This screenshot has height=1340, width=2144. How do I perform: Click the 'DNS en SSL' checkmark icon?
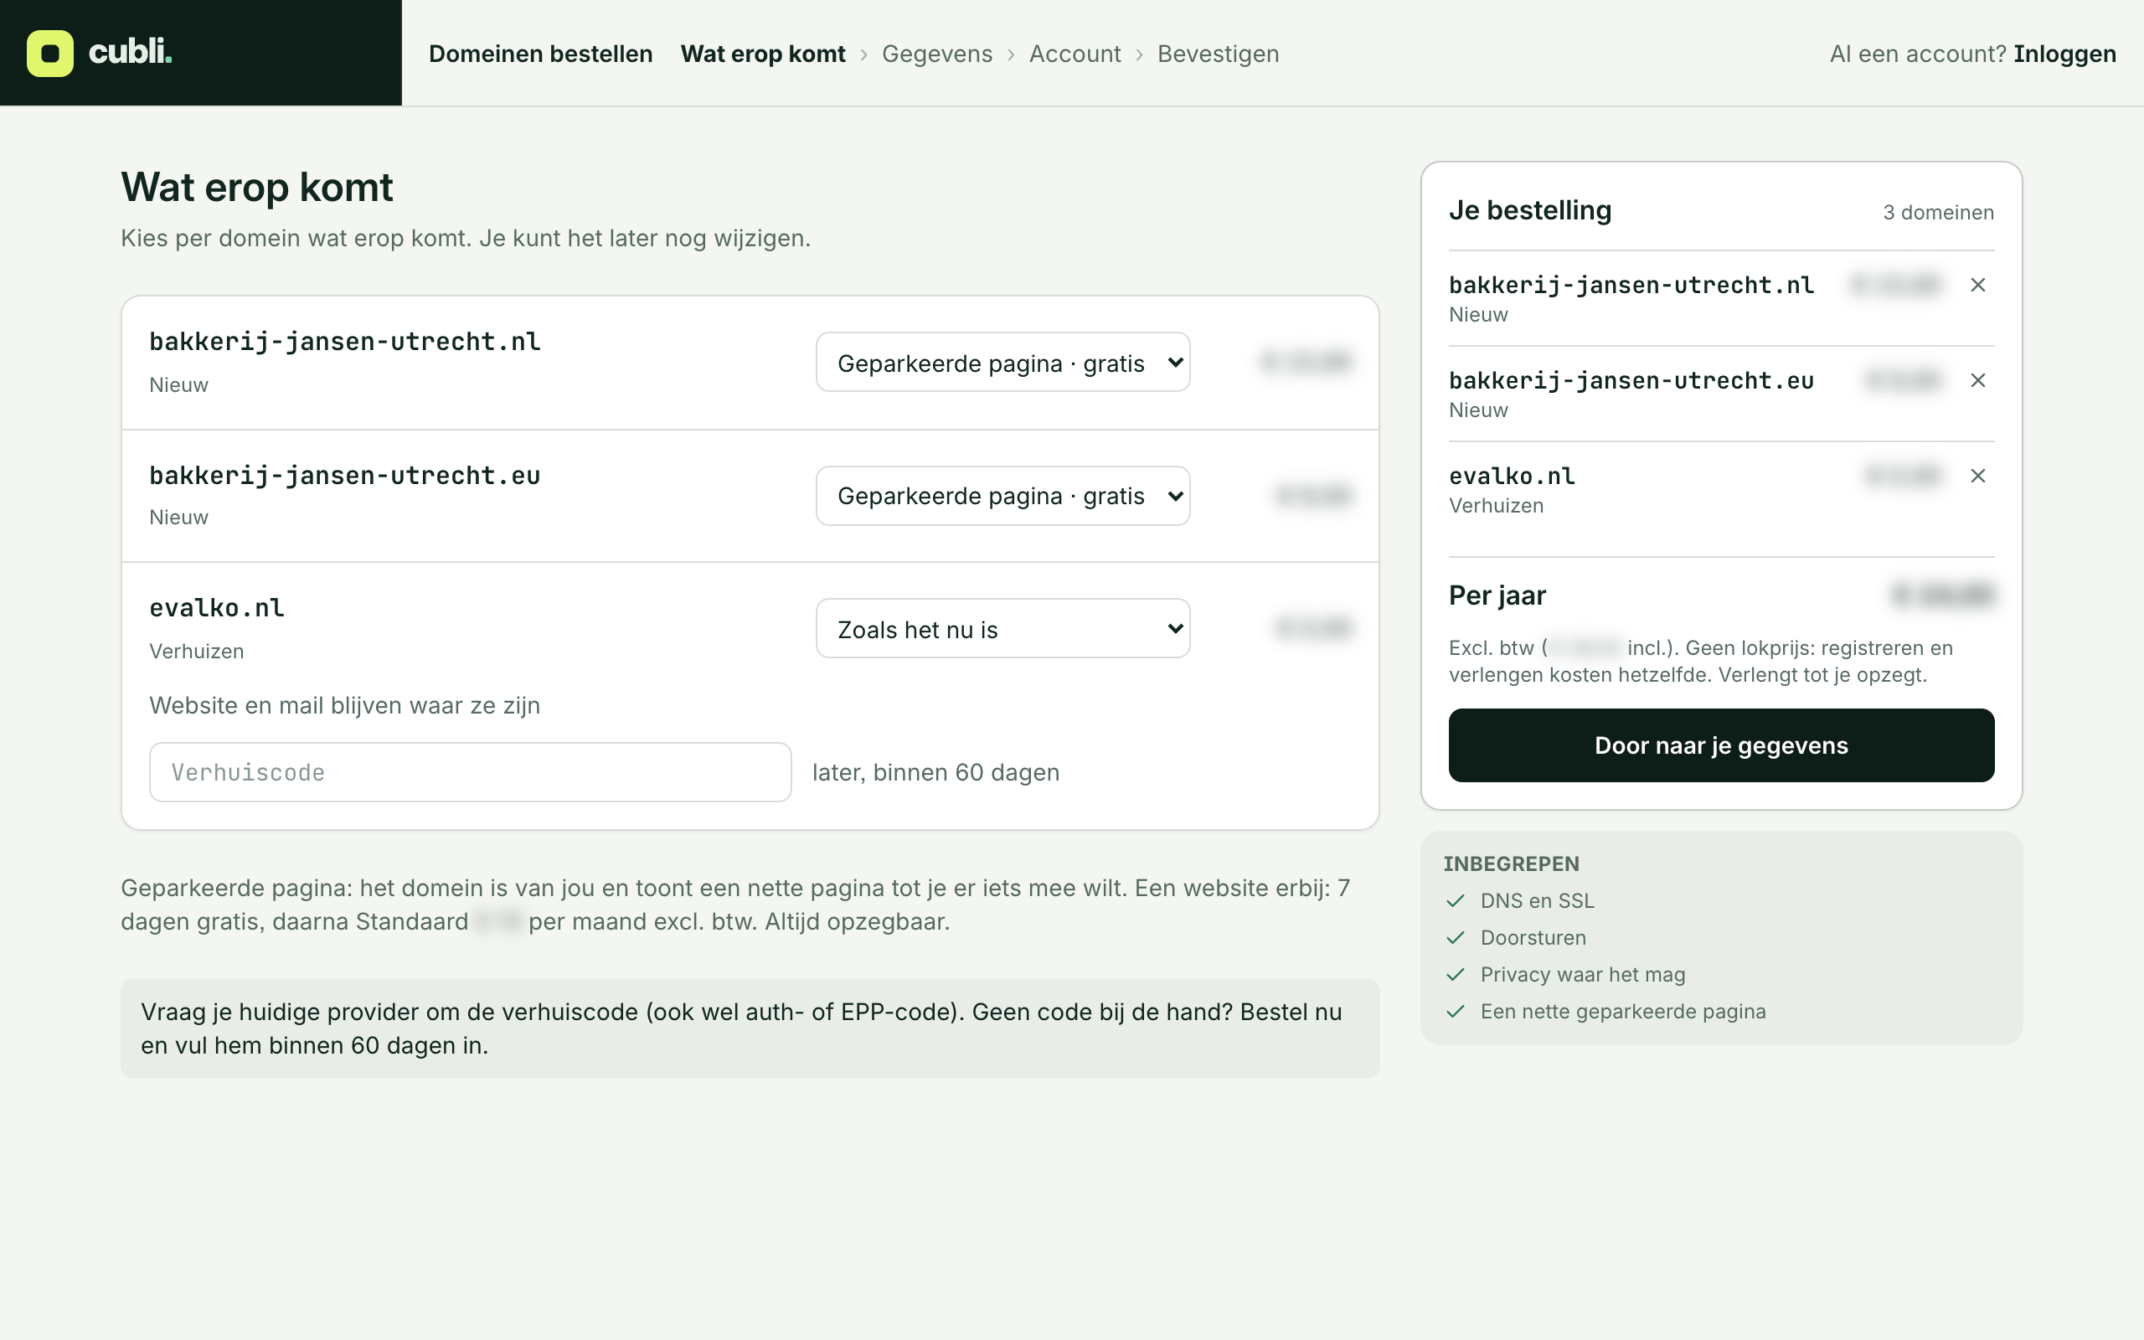[x=1456, y=900]
